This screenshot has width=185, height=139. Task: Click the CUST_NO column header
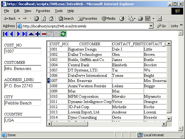[59, 44]
